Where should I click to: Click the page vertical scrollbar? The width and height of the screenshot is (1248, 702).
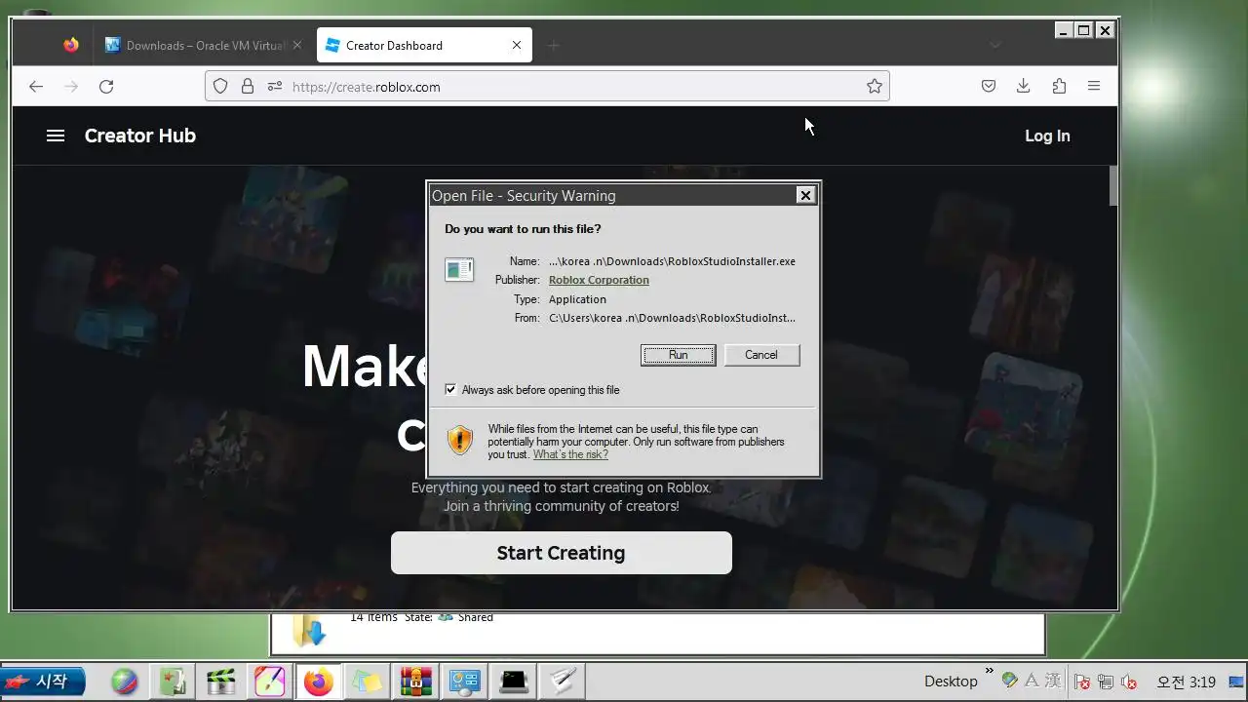1113,186
